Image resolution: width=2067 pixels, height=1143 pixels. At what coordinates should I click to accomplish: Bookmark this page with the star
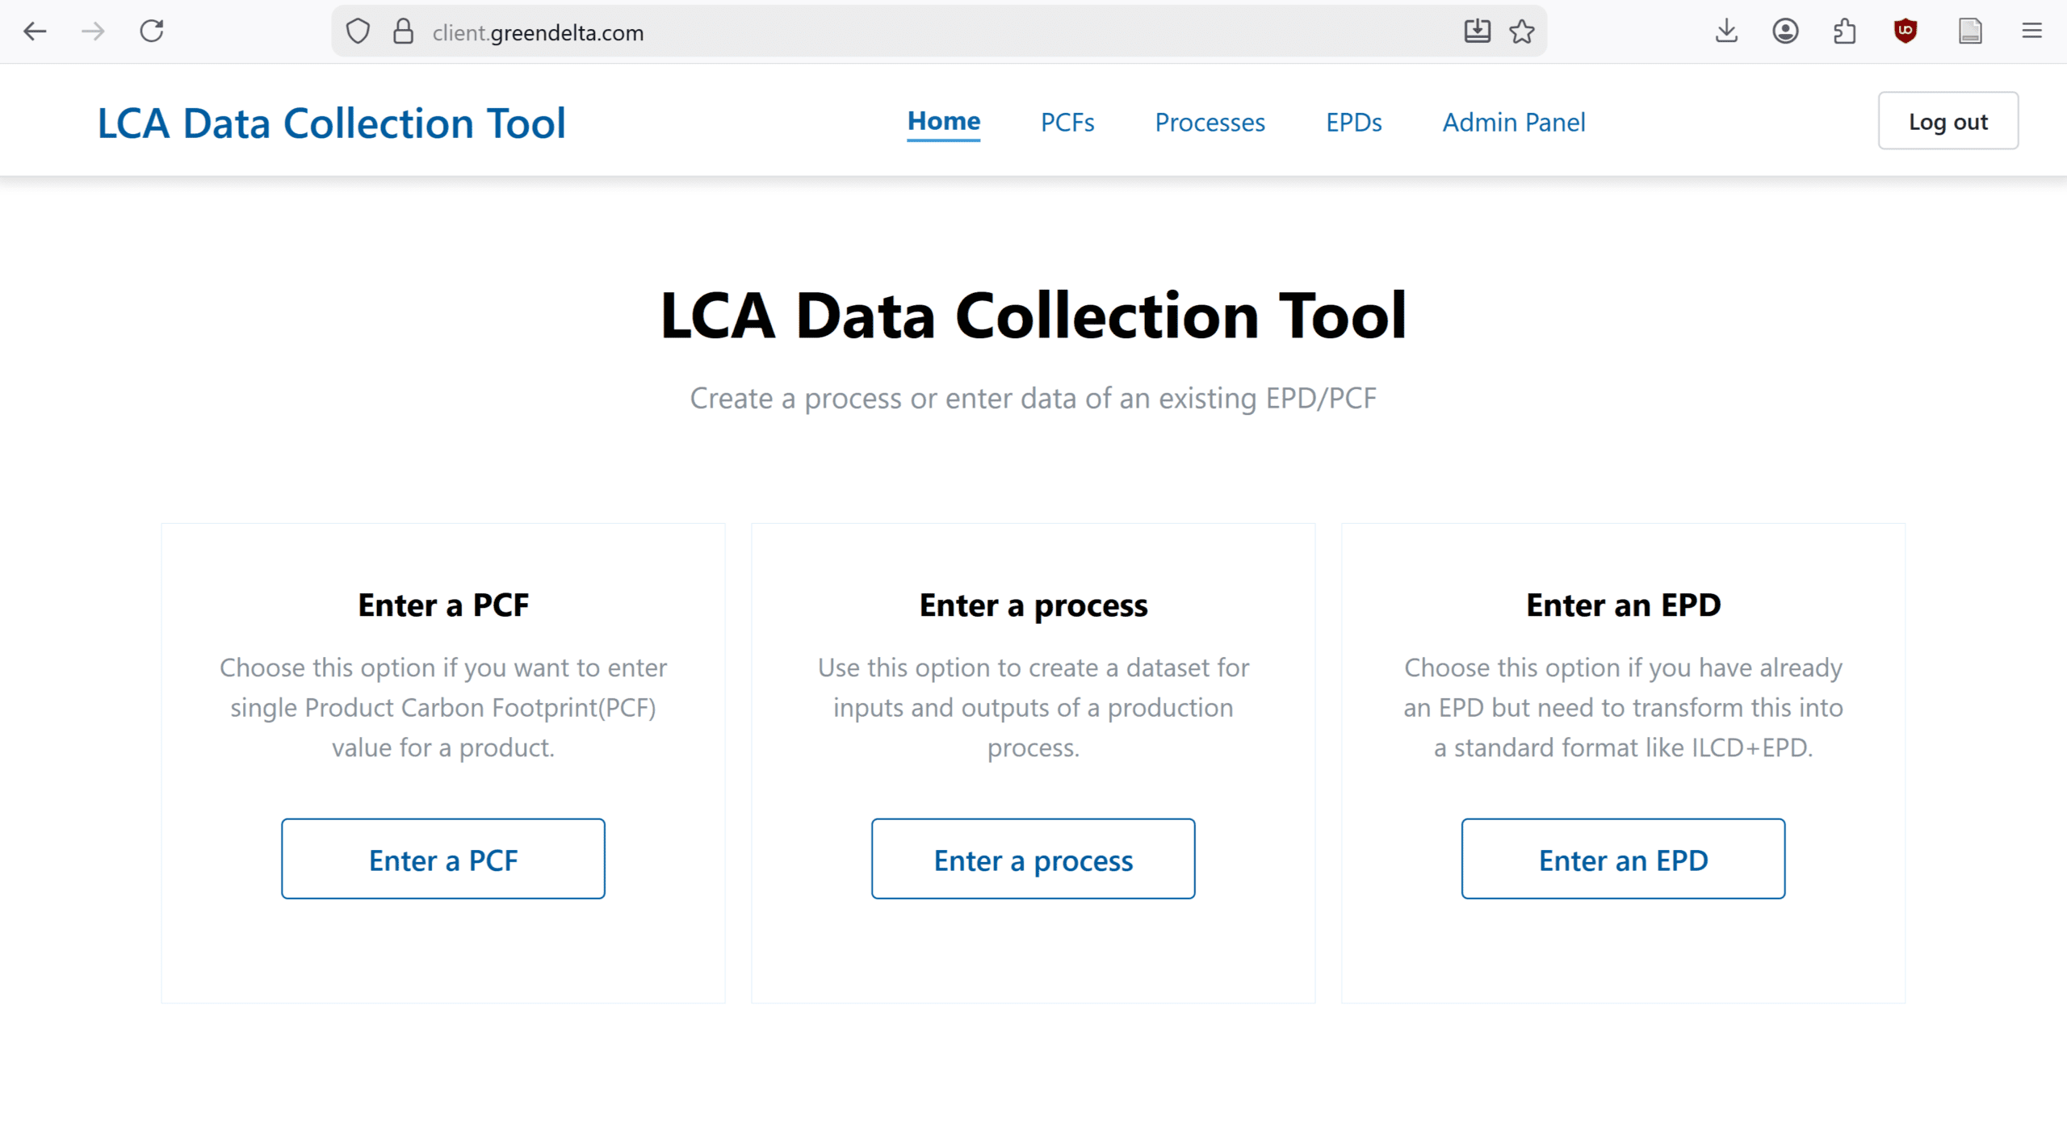click(x=1521, y=31)
